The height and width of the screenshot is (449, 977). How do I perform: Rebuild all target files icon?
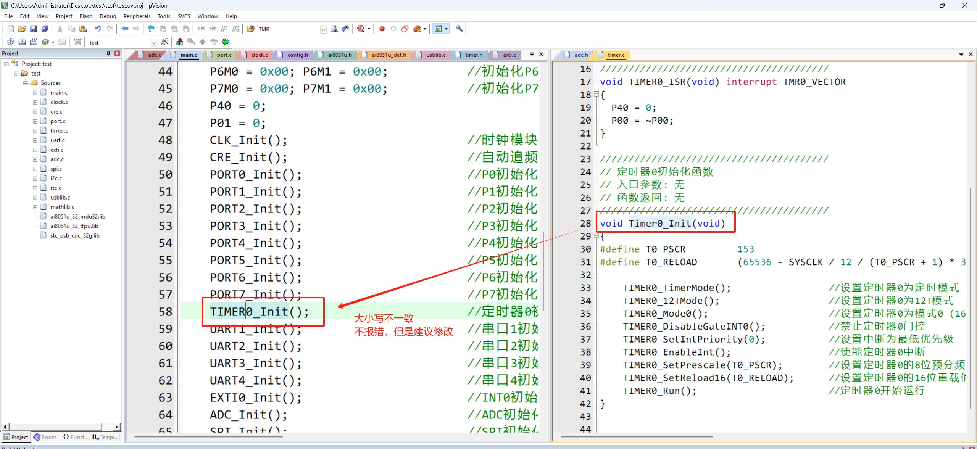34,42
